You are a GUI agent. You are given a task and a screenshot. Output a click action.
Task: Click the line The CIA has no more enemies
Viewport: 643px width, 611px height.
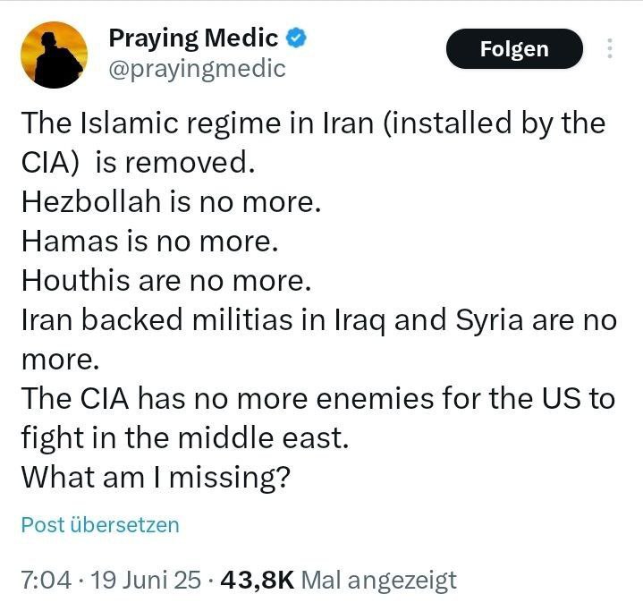point(318,398)
